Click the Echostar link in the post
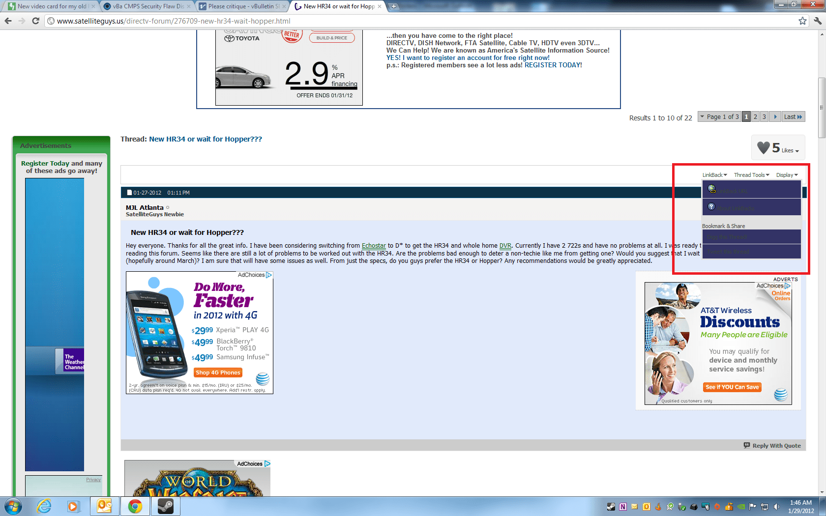The image size is (826, 516). click(x=374, y=246)
